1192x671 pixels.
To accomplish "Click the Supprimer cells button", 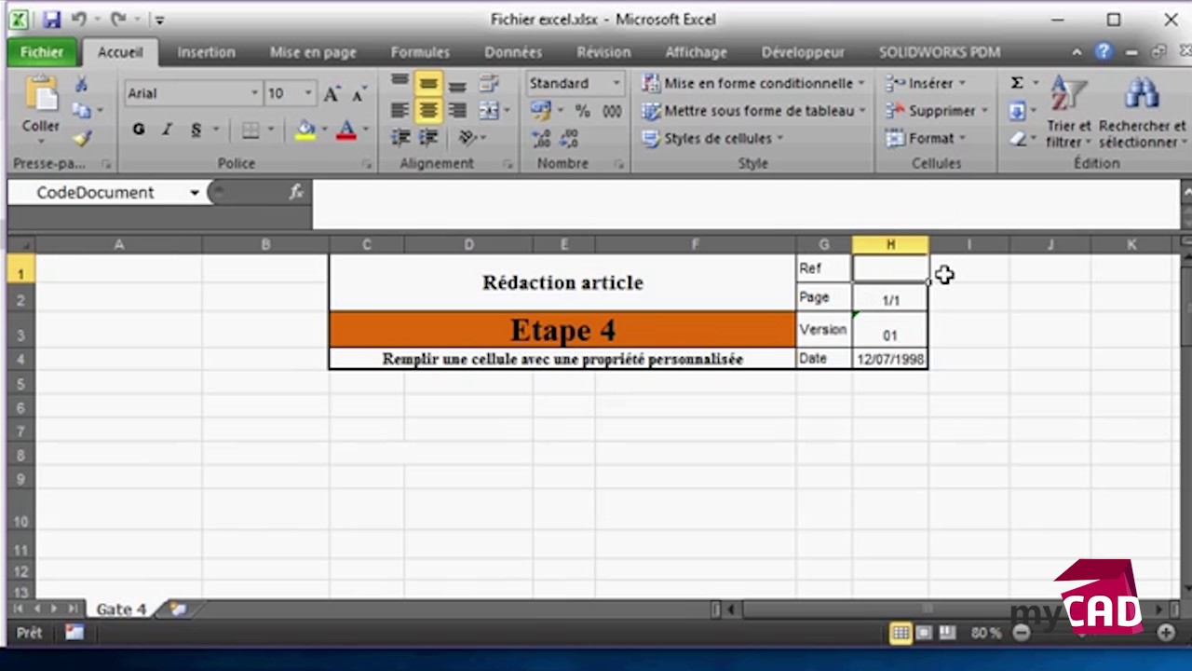I will tap(936, 111).
